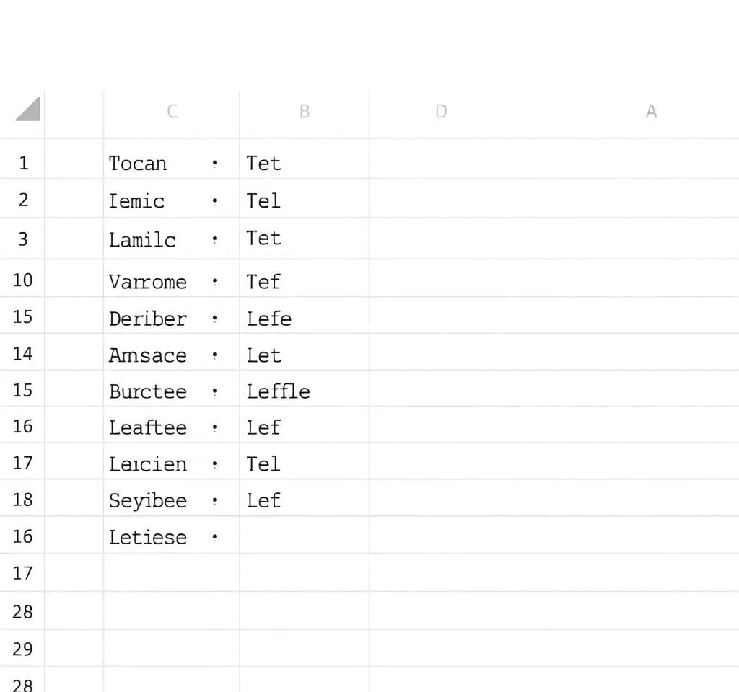
Task: Select the cell containing Tocan
Action: click(x=138, y=164)
